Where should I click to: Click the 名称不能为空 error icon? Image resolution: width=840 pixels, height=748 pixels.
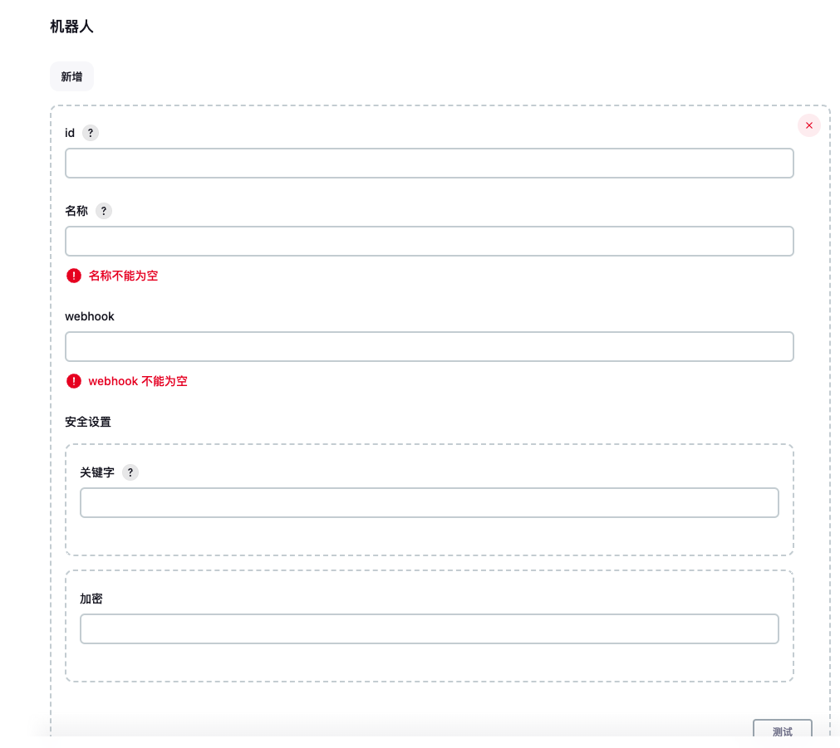(x=74, y=276)
